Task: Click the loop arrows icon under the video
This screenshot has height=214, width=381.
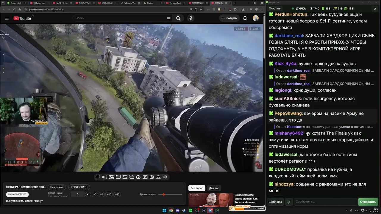Action: click(98, 177)
